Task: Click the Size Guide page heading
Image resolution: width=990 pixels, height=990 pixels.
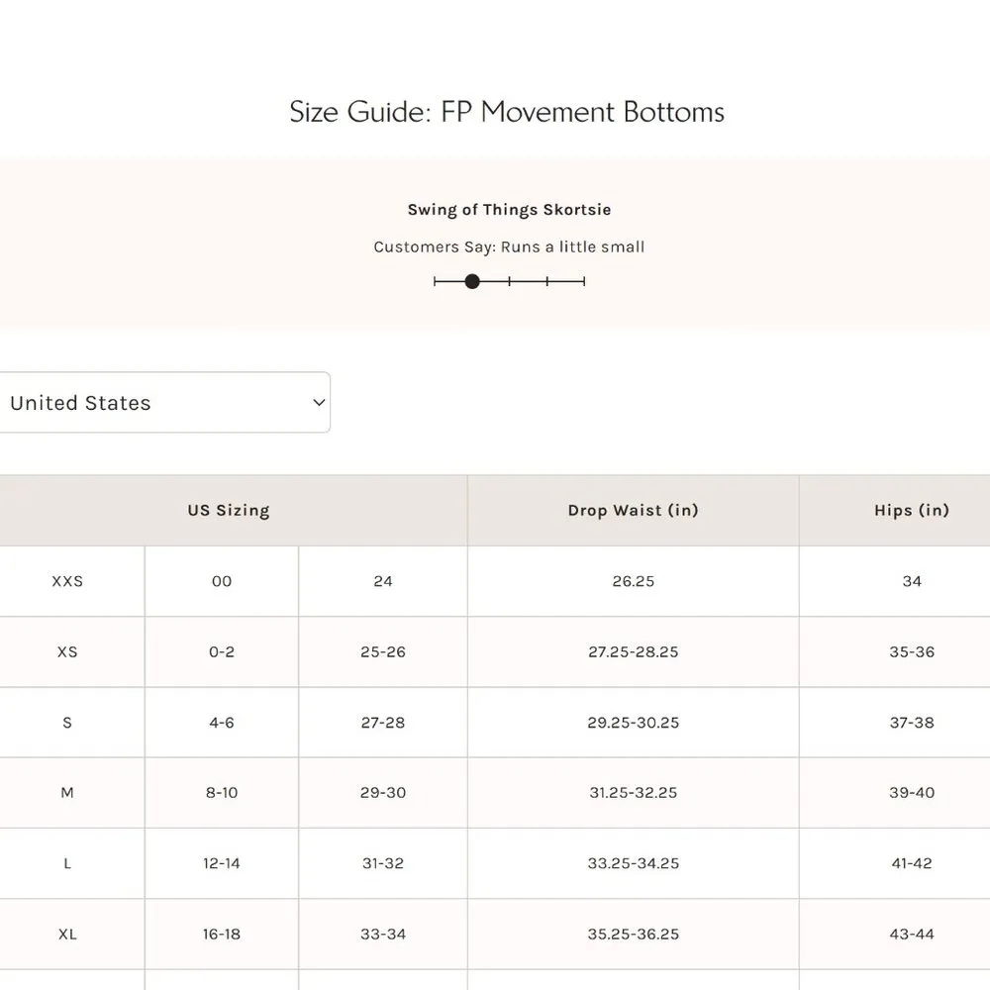Action: pyautogui.click(x=506, y=112)
